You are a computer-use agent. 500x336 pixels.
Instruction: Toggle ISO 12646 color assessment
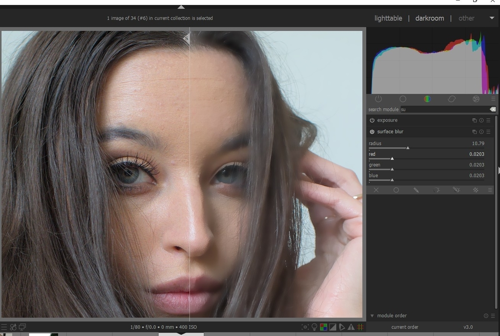coord(305,327)
